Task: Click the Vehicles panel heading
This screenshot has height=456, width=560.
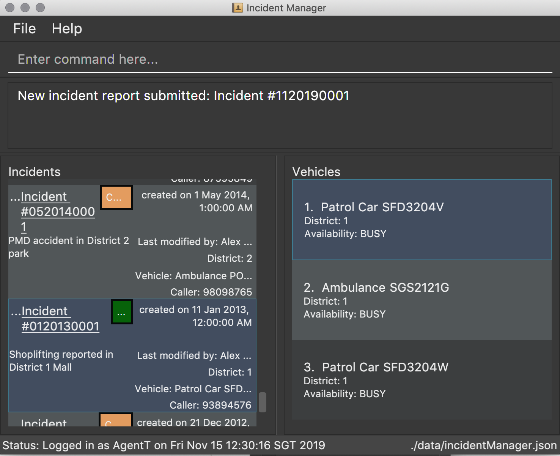Action: [x=316, y=172]
